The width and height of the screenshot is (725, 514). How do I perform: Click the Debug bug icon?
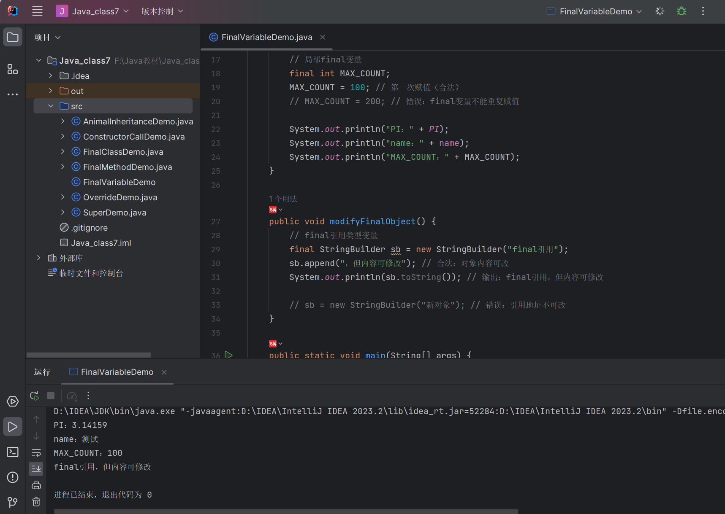coord(681,11)
